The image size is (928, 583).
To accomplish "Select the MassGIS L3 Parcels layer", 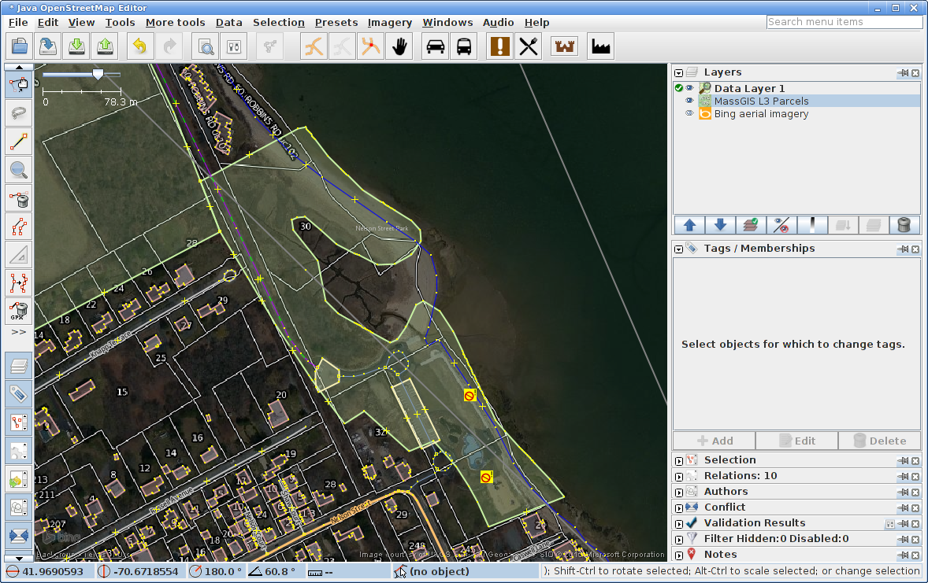I will pos(761,101).
